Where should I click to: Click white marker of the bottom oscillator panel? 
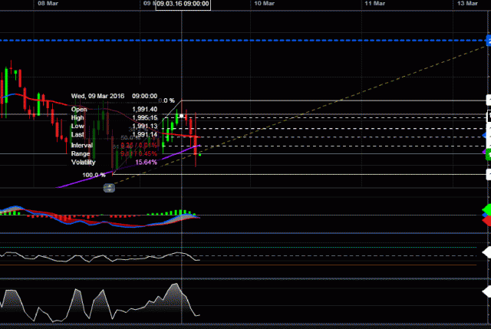[486, 291]
